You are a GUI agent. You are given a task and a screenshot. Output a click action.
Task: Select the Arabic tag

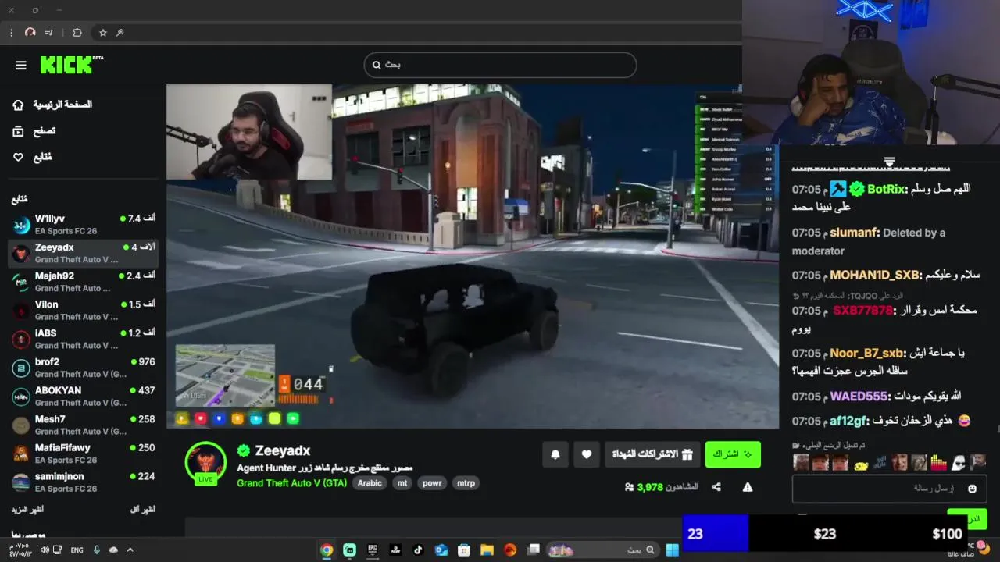[370, 483]
